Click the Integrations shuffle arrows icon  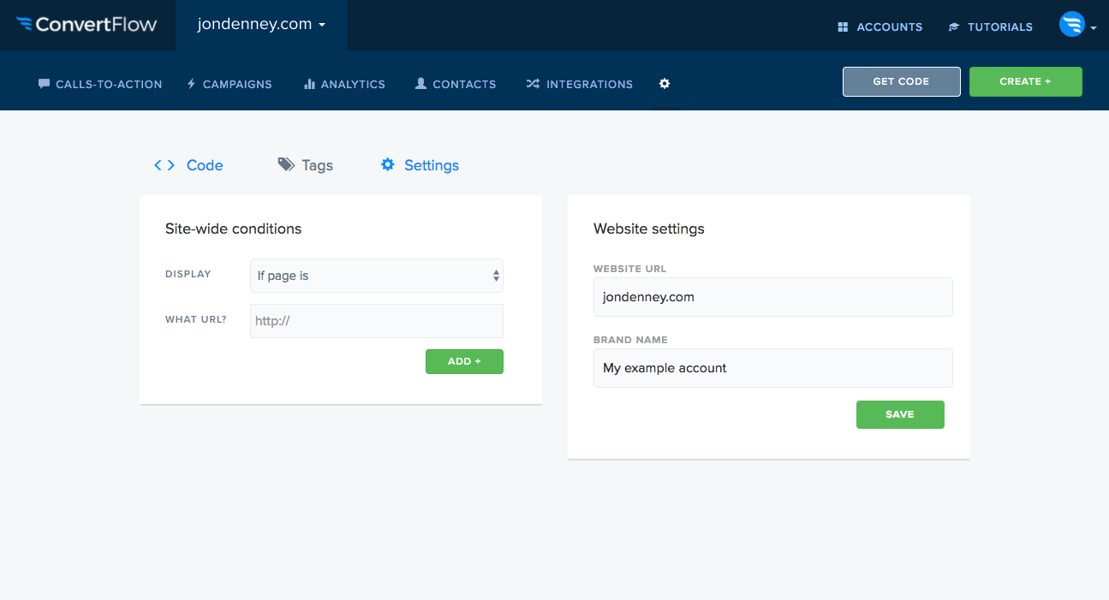533,84
